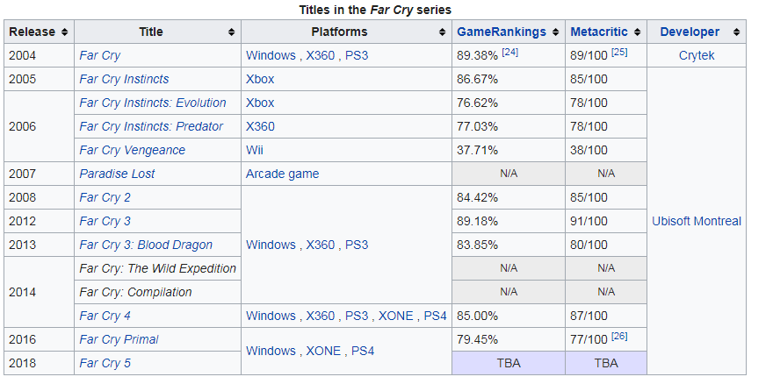Sort Metacritic column with arrow icon

[637, 32]
